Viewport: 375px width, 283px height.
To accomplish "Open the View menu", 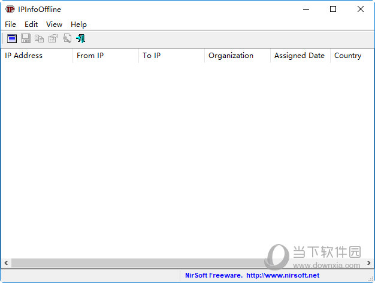I will 55,25.
